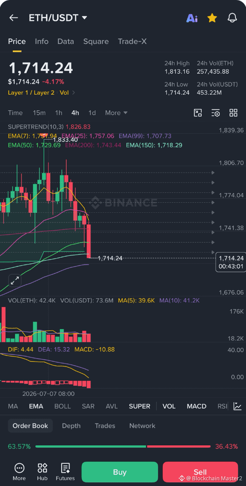Click the 2026-07-07 08:00 date marker
The height and width of the screenshot is (486, 246).
click(48, 394)
